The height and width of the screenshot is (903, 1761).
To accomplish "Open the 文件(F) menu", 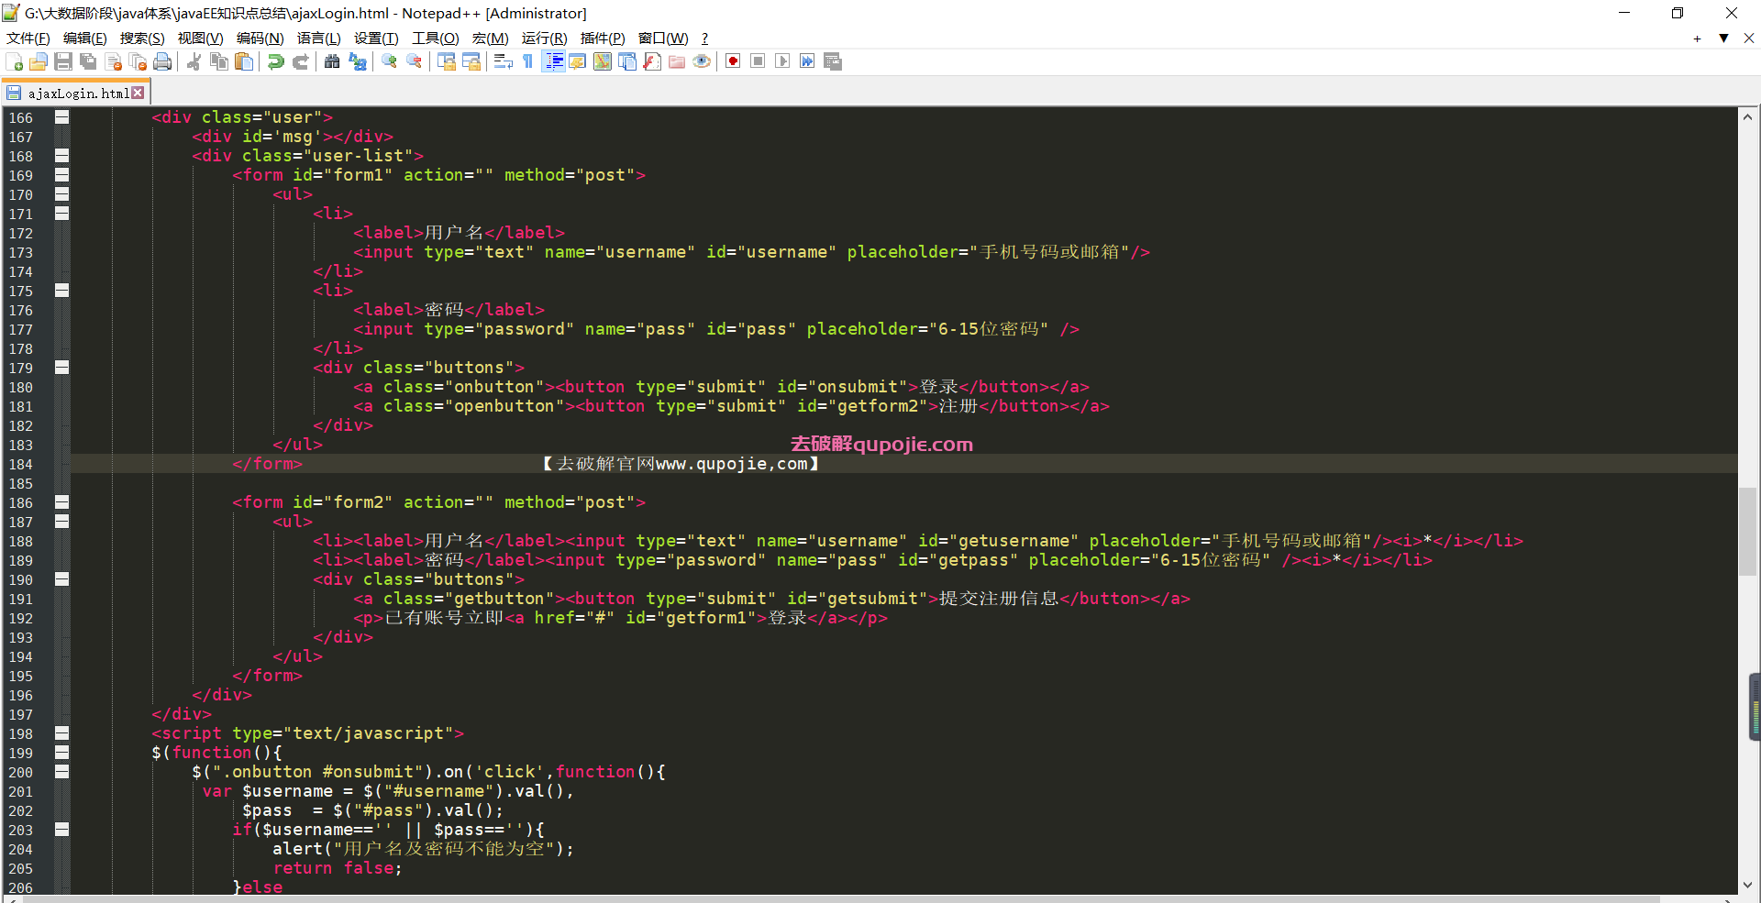I will coord(28,39).
